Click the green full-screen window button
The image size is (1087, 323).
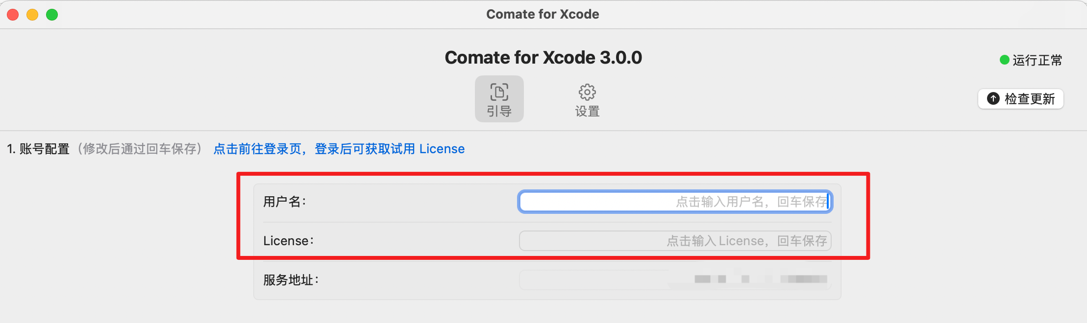click(52, 15)
